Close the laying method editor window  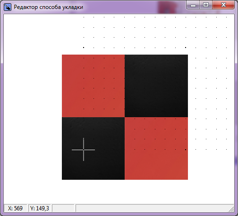tap(223, 5)
